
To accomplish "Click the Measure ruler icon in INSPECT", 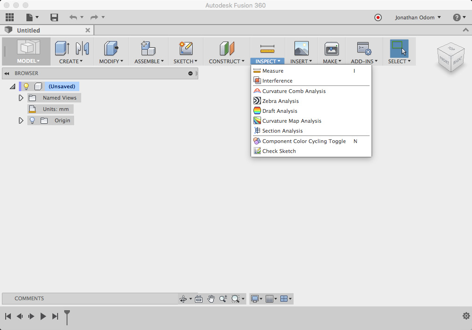I will (267, 49).
